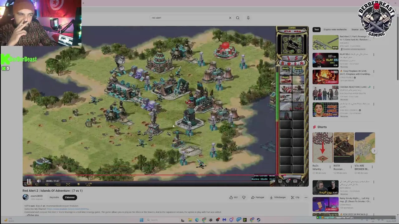Open 'V3s ARE BROKEN' short thumbnail
Screen dimensions: 399x224
(x=365, y=147)
